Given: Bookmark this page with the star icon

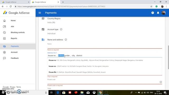Looking at the screenshot, I should 151,6.
